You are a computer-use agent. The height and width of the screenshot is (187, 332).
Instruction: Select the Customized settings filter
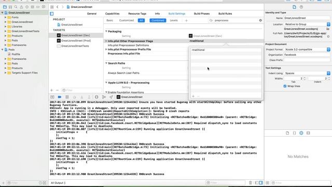point(127,20)
